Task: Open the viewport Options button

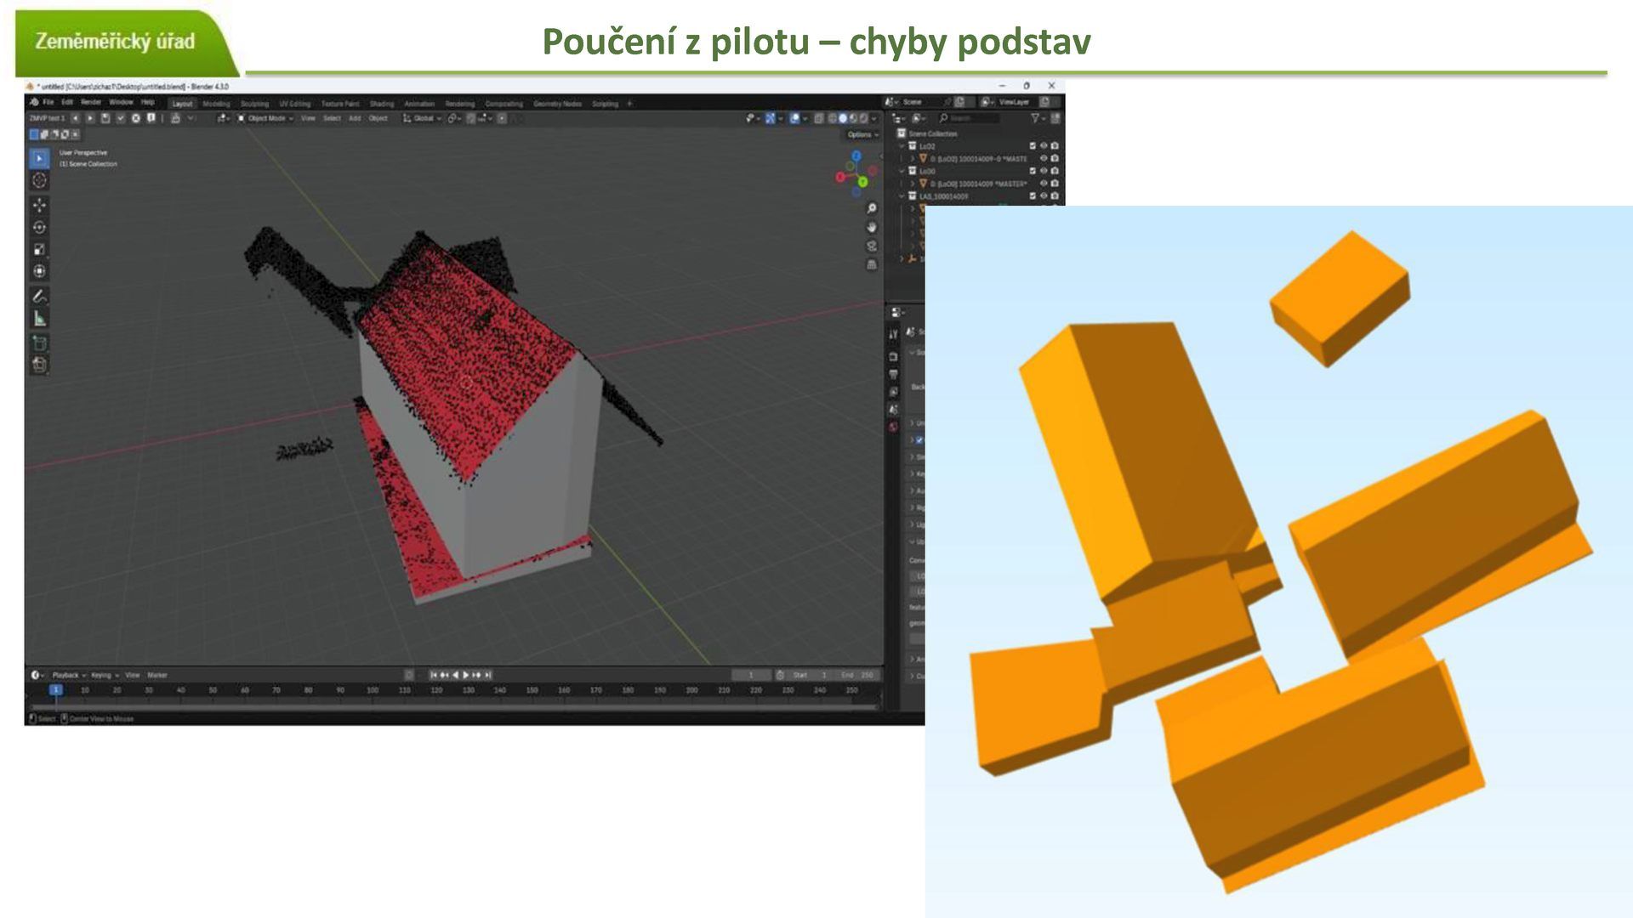Action: point(862,134)
